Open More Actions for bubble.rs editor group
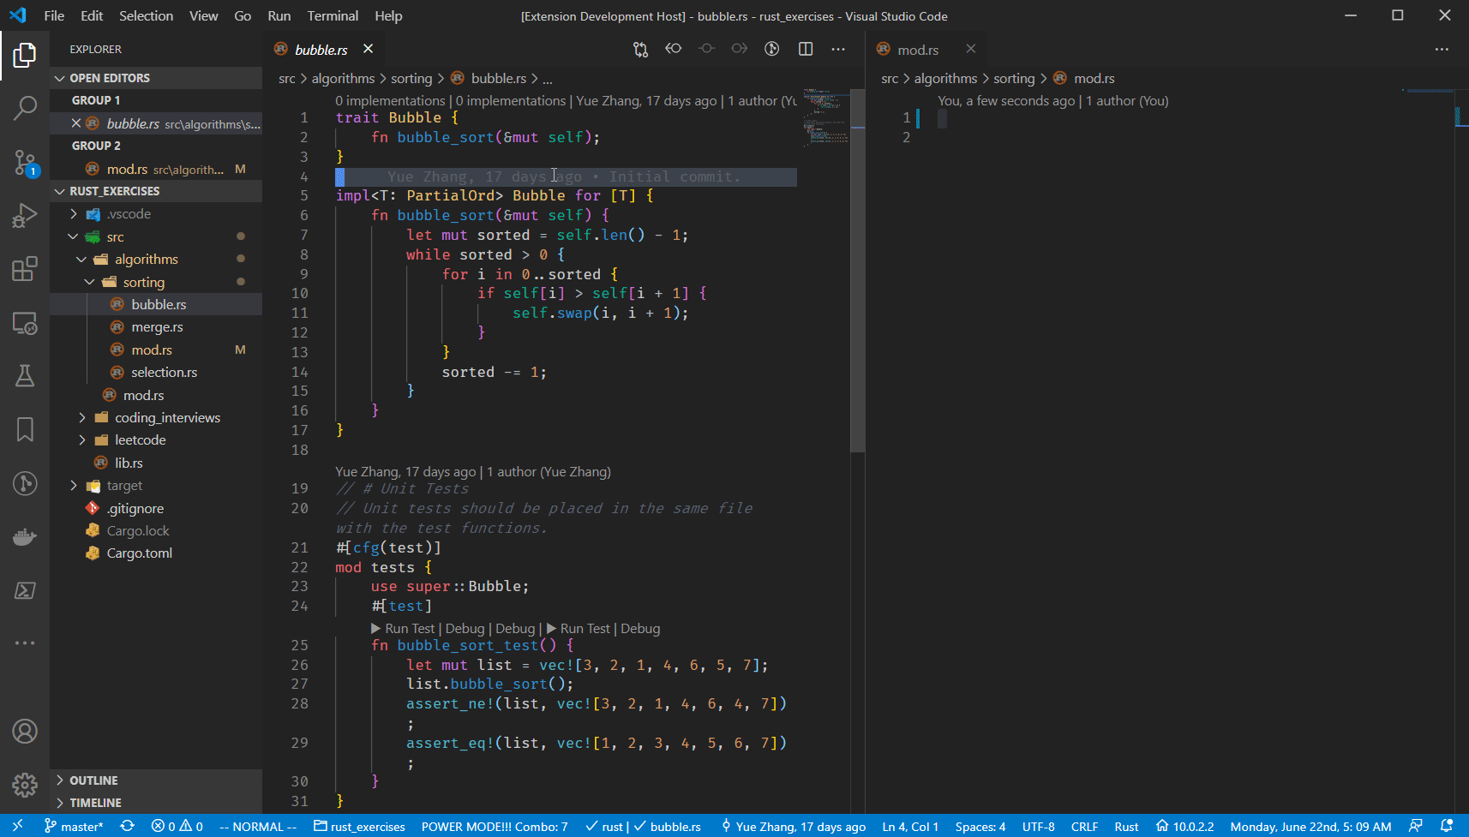Viewport: 1469px width, 837px height. click(838, 49)
